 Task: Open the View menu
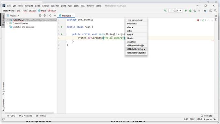(21, 6)
